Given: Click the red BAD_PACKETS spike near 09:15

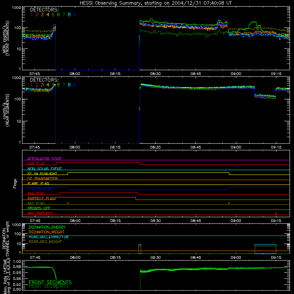Looking at the screenshot, I should [x=276, y=213].
